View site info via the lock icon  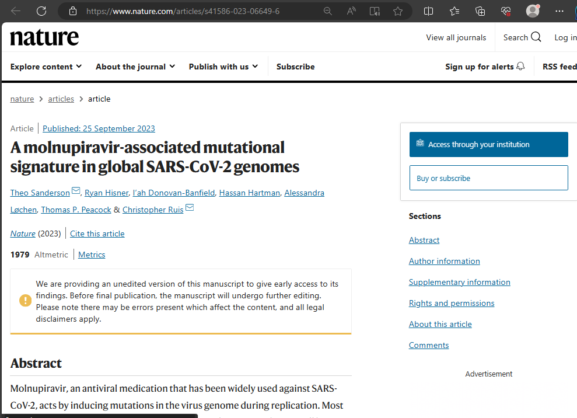(x=73, y=11)
